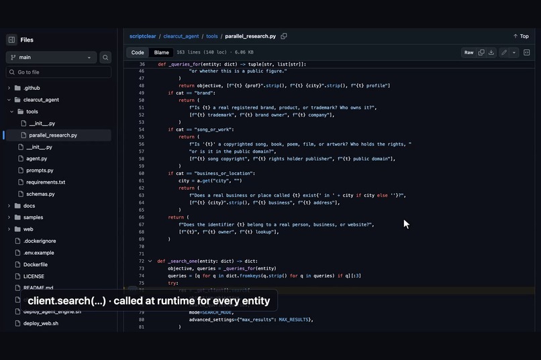Click the web folder icon

[17, 229]
